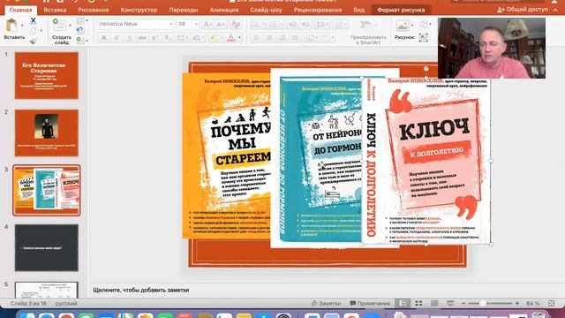
Task: Click the Slide show icon in status bar
Action: (x=450, y=303)
